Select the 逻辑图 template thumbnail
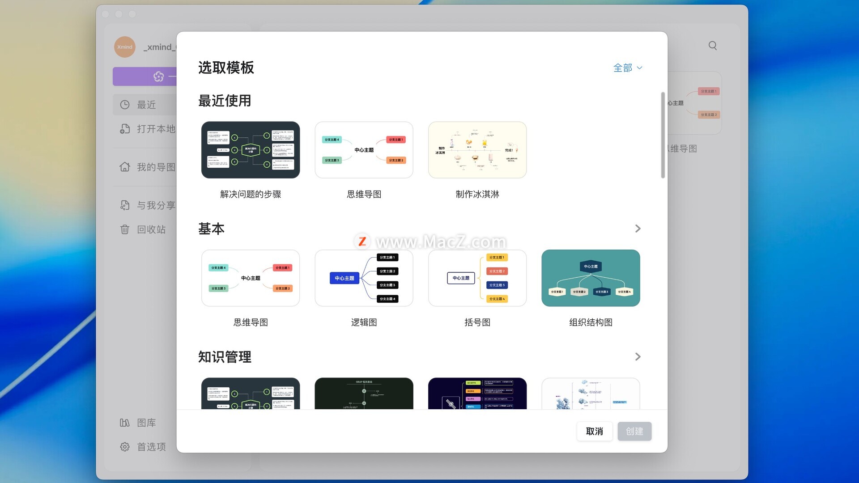Image resolution: width=859 pixels, height=483 pixels. (x=364, y=278)
